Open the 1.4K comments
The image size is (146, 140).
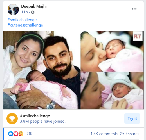click(x=104, y=134)
